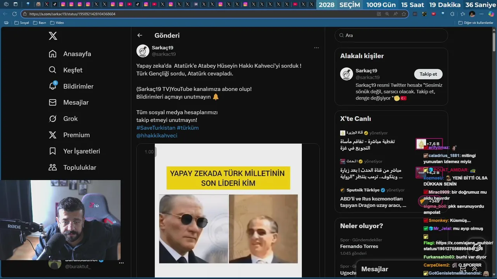The image size is (497, 279).
Task: Expand the Mesajlar drawer chevron
Action: 474,269
